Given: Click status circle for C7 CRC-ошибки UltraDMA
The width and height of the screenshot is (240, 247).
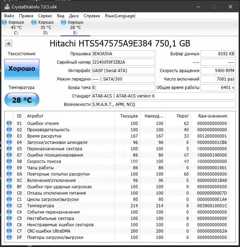Looking at the screenshot, I should (9, 231).
